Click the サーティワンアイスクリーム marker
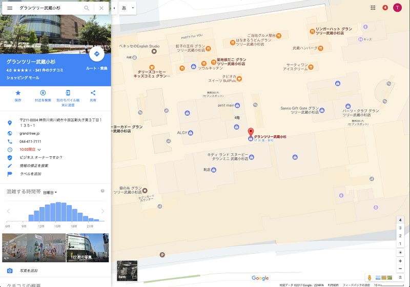The height and width of the screenshot is (287, 410). click(311, 67)
